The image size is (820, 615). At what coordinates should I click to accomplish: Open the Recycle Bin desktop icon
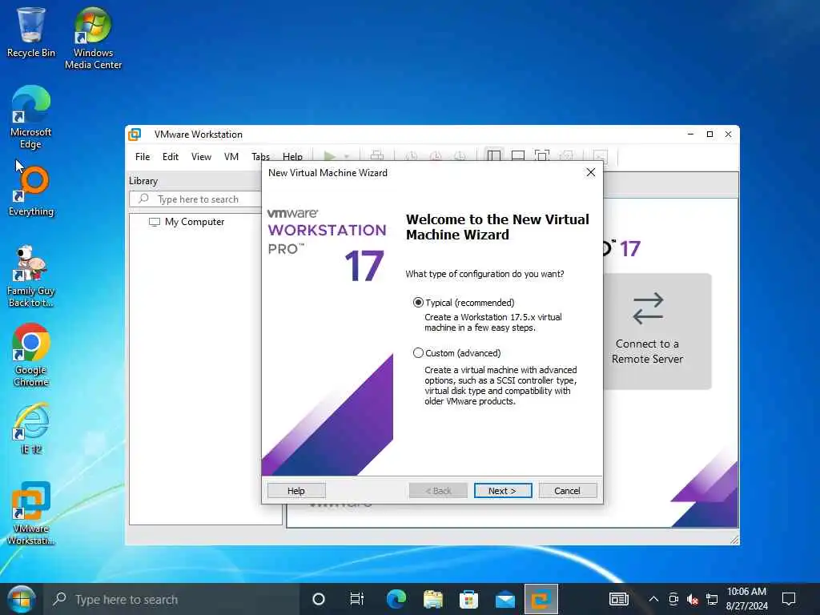click(31, 32)
